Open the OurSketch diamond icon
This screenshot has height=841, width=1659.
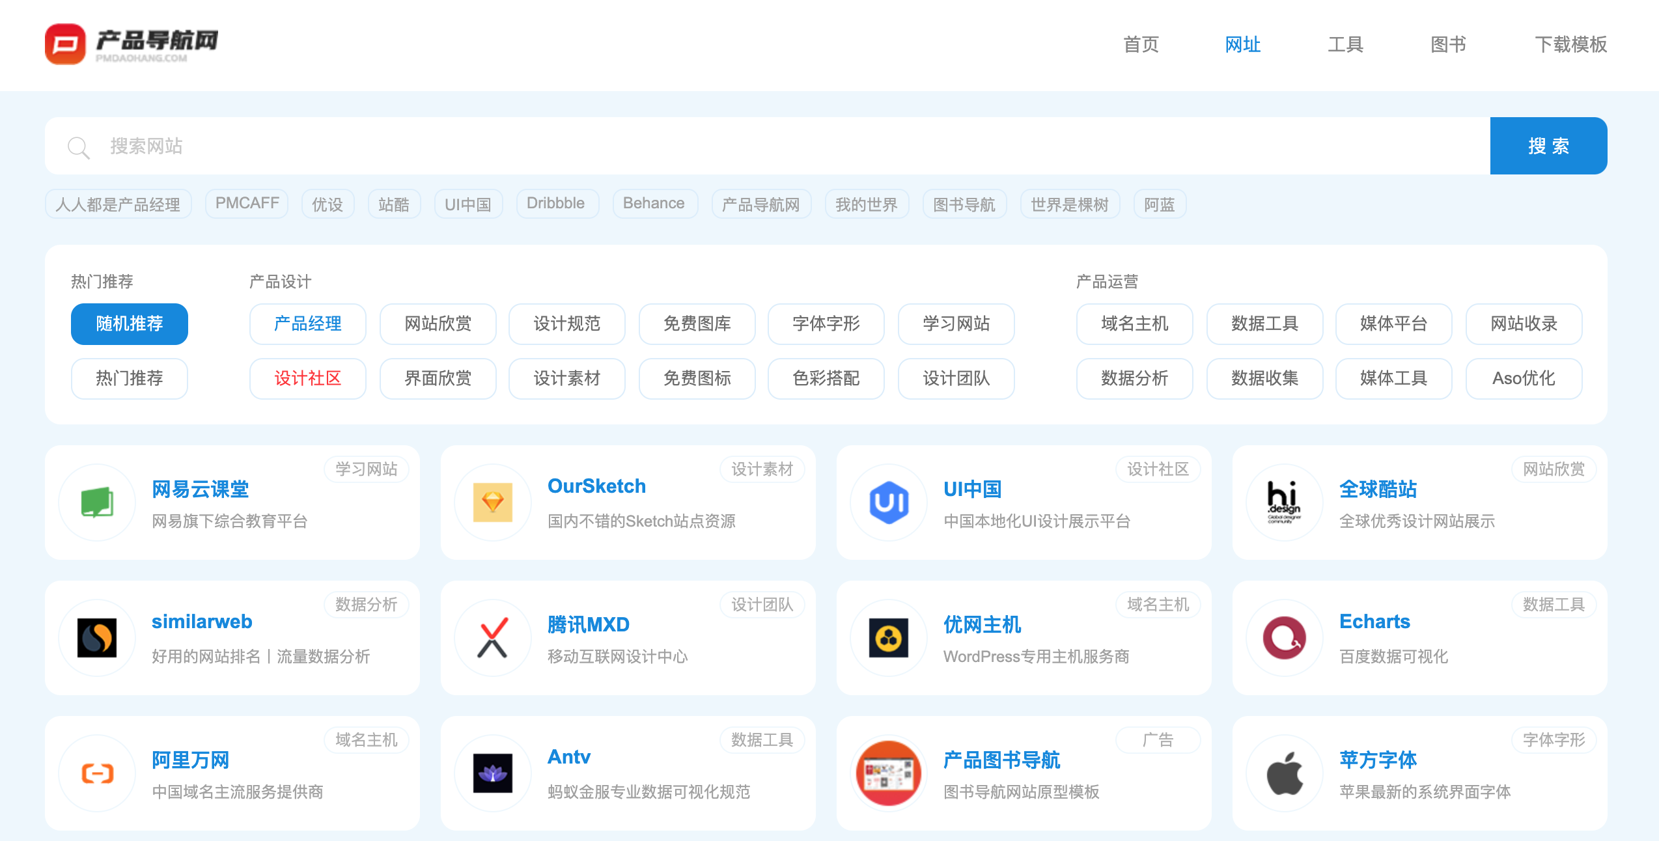(x=493, y=503)
